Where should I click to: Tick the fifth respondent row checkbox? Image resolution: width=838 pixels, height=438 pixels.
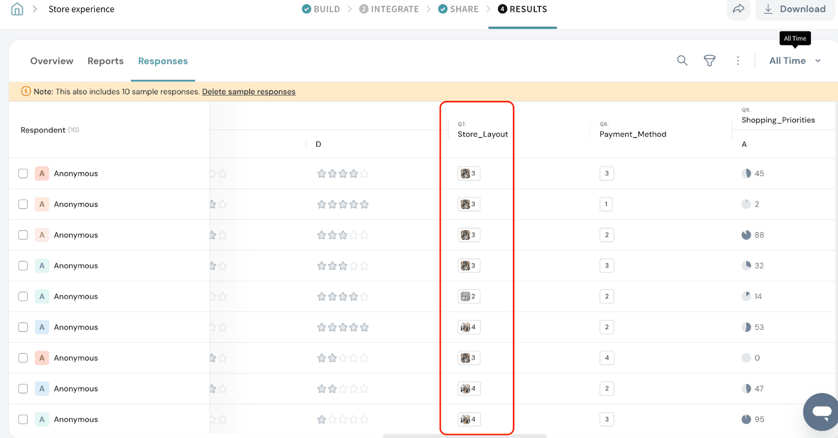[x=23, y=297]
